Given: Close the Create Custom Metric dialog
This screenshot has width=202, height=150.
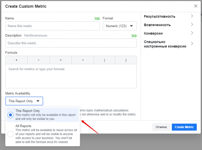Looking at the screenshot, I should click(x=195, y=6).
